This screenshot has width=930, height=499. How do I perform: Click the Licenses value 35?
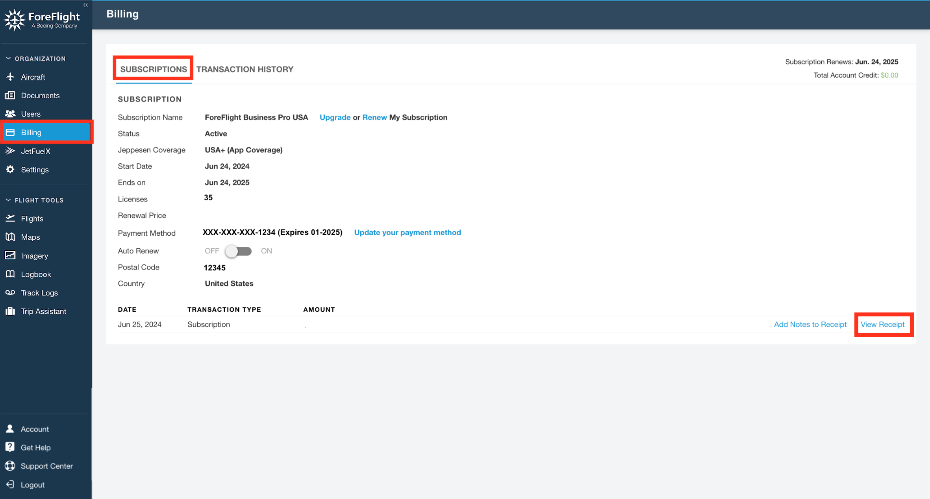tap(208, 198)
